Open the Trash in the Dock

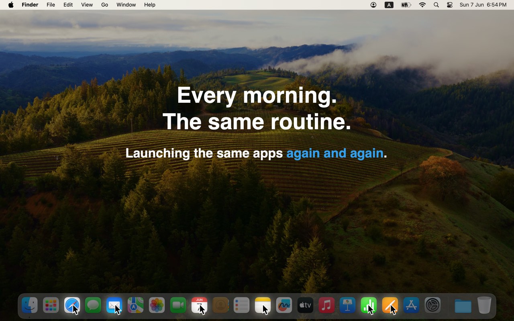(484, 306)
